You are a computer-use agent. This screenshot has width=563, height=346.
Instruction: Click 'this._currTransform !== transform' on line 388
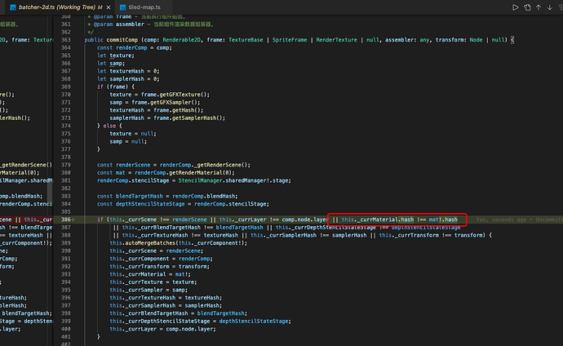tap(431, 236)
